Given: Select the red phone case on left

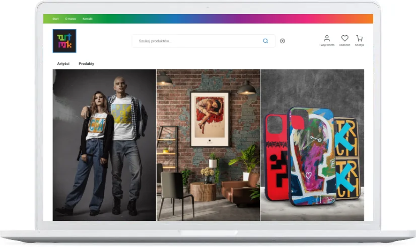Looking at the screenshot, I should pos(276,156).
